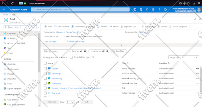Focus the Filter by name field
This screenshot has height=107, width=202.
[55, 51]
